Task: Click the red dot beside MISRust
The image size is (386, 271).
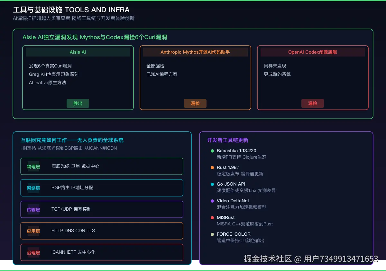Action: [x=212, y=218]
